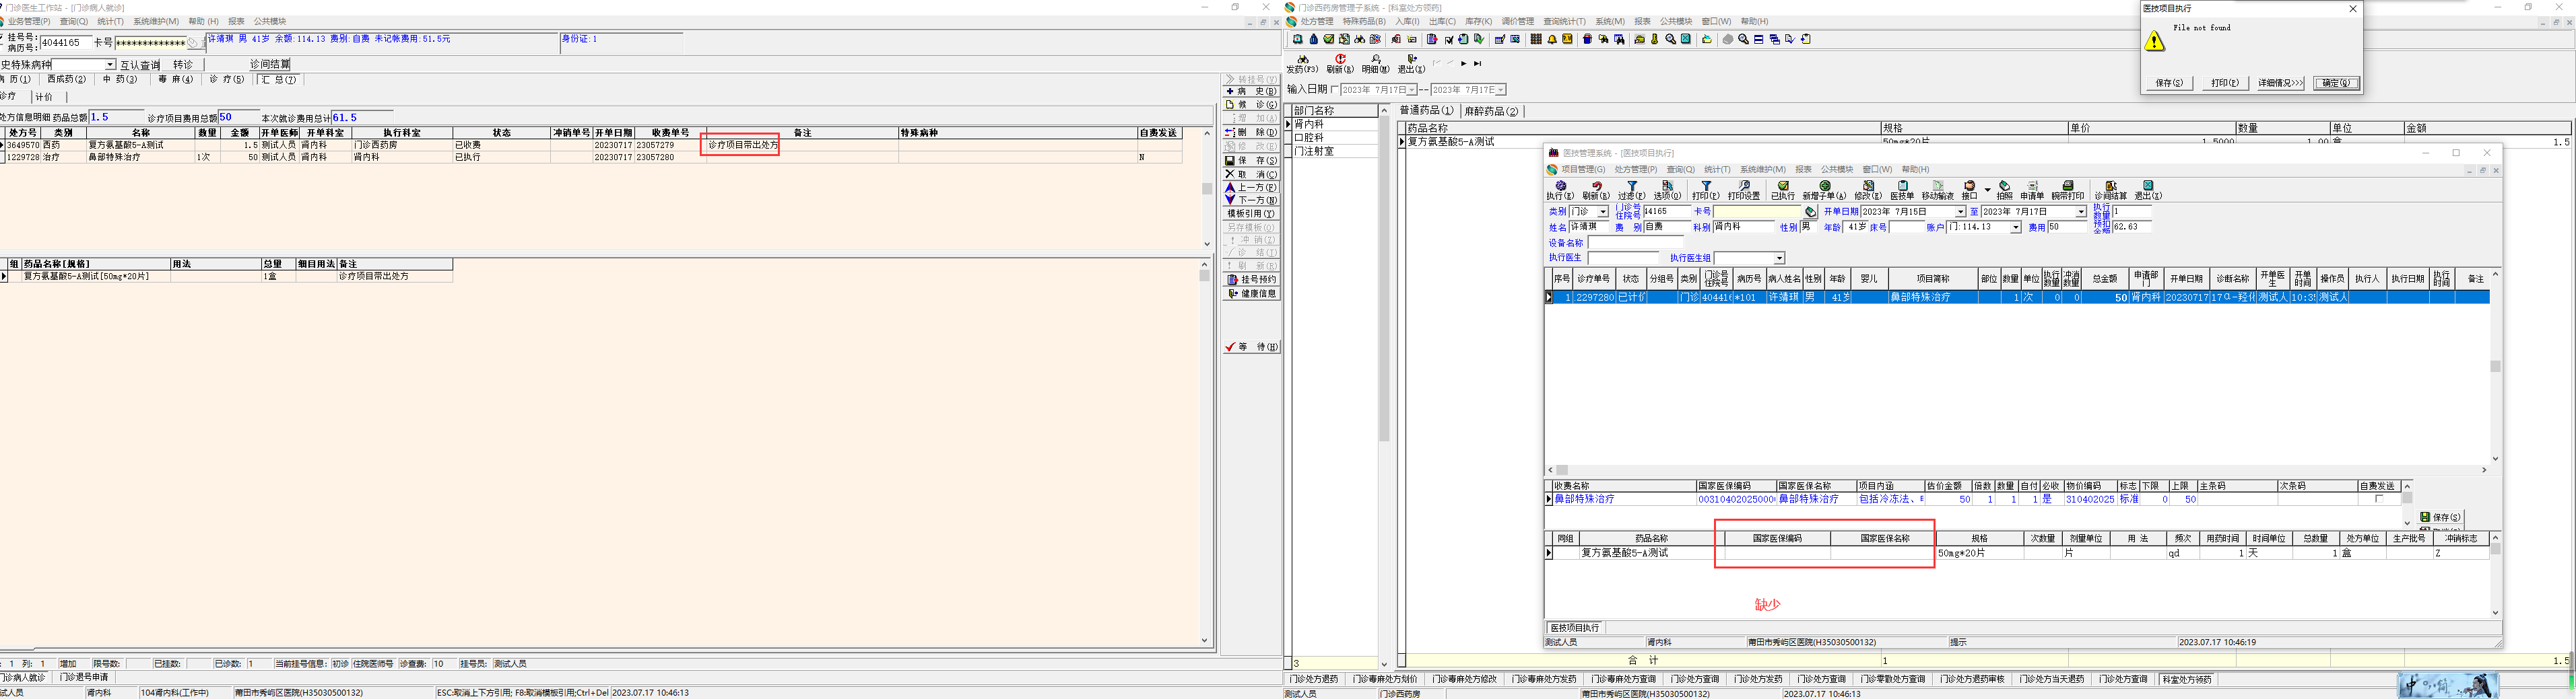This screenshot has width=2576, height=699.
Task: Click the 设备名称 input field
Action: [1635, 243]
